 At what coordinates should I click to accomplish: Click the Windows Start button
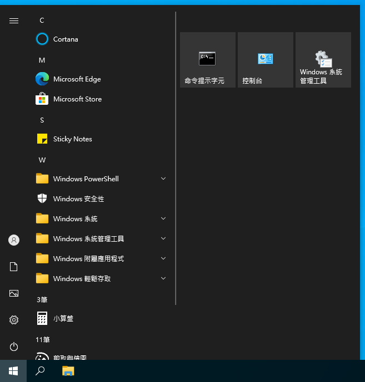pyautogui.click(x=13, y=371)
